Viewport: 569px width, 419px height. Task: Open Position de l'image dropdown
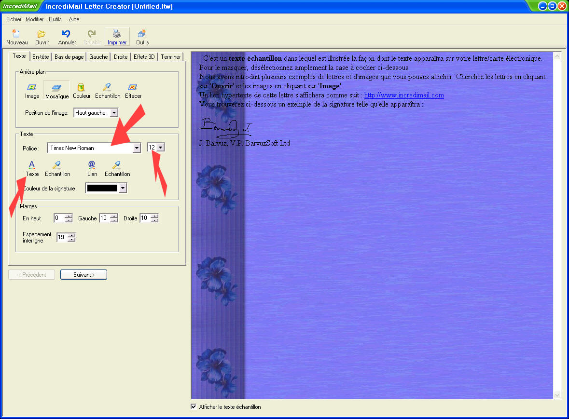click(114, 113)
